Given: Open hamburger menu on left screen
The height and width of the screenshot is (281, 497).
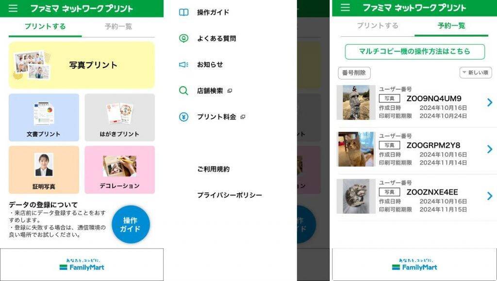Looking at the screenshot, I should point(13,8).
